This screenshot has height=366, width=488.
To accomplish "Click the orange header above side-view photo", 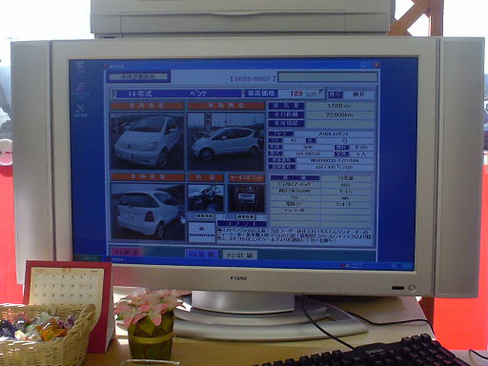I will pos(226,106).
